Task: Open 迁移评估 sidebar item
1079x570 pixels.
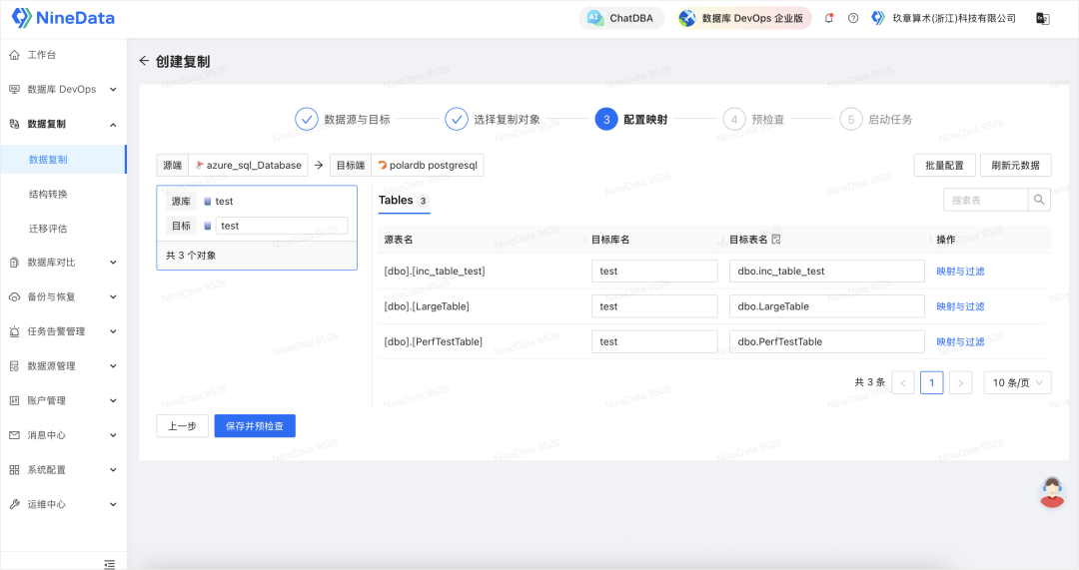Action: (x=48, y=229)
